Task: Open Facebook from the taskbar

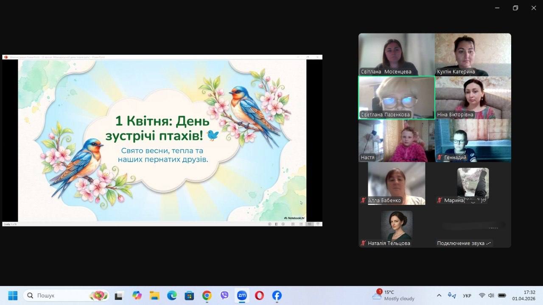Action: click(277, 295)
